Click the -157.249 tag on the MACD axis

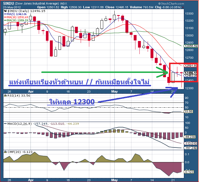click(x=190, y=148)
